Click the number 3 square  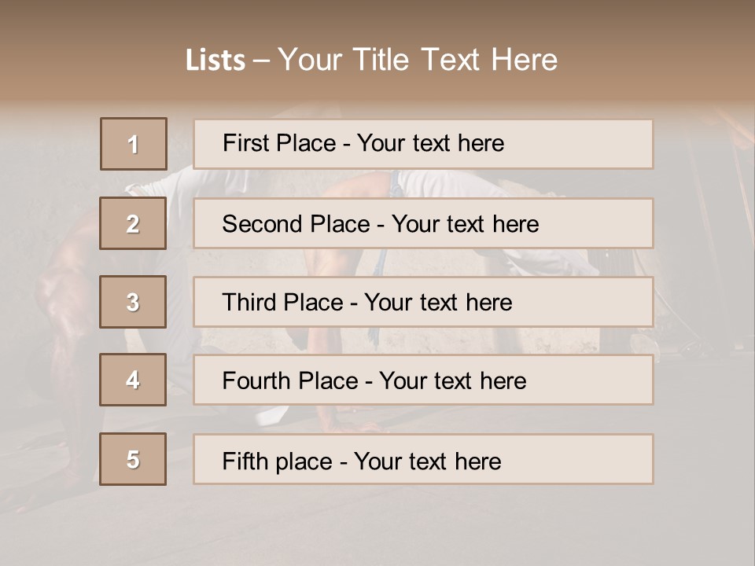click(133, 302)
